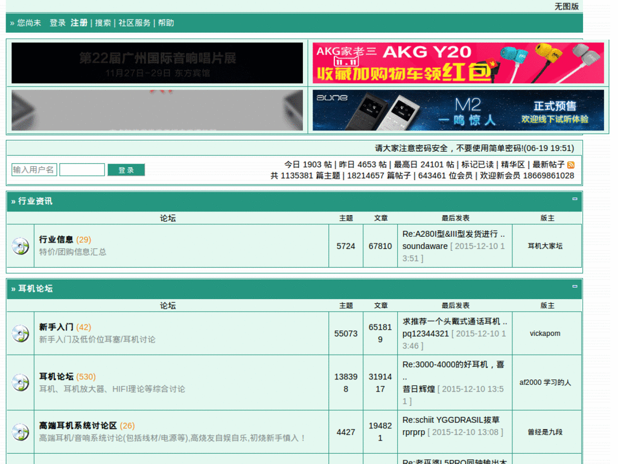The image size is (618, 464).
Task: Click the disc icon beside 高端耳机系统讨论区
Action: click(x=21, y=432)
